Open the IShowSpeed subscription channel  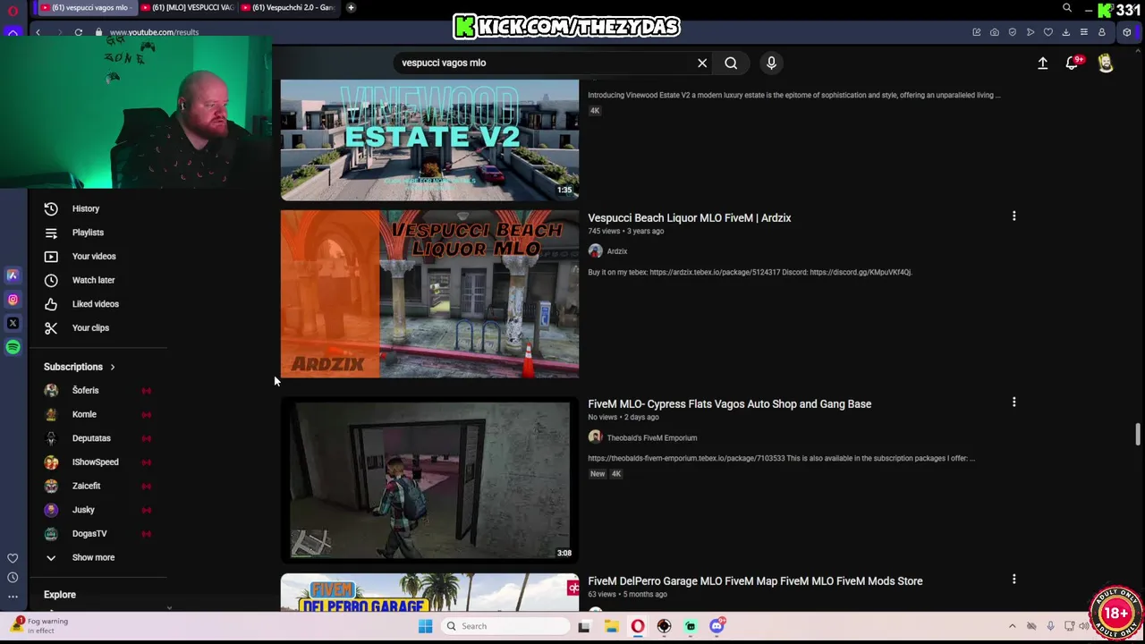pos(95,462)
